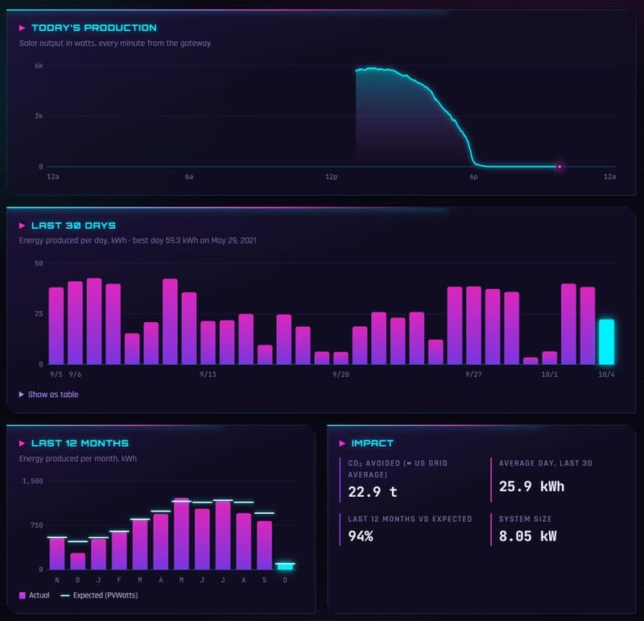Select the December bar labeled D
644x621 pixels.
pos(77,561)
